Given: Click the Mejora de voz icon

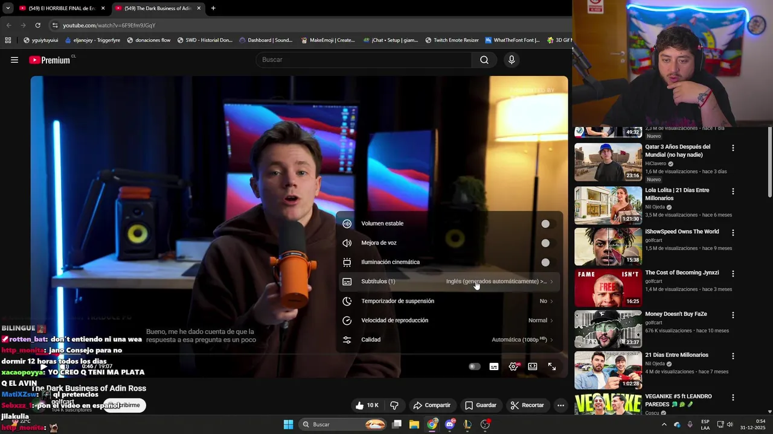Looking at the screenshot, I should [347, 243].
